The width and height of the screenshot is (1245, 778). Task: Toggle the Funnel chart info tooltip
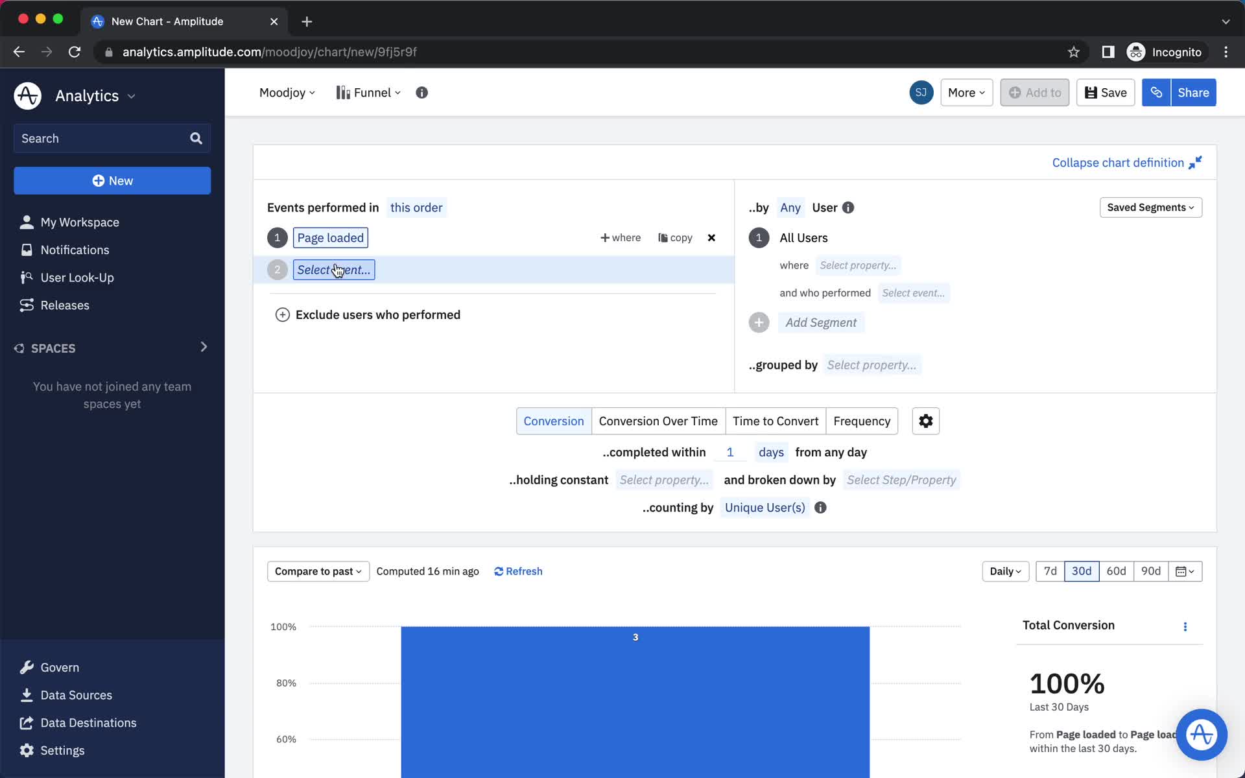point(421,92)
